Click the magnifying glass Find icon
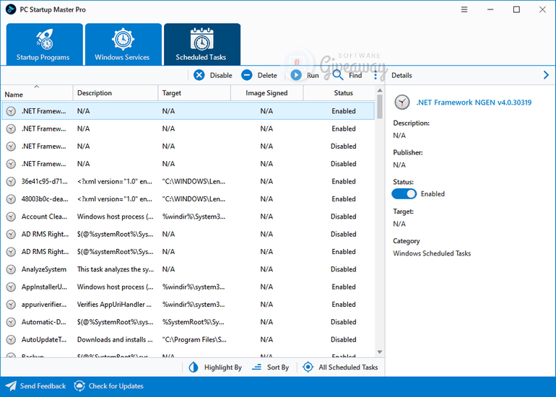This screenshot has width=556, height=397. 338,75
